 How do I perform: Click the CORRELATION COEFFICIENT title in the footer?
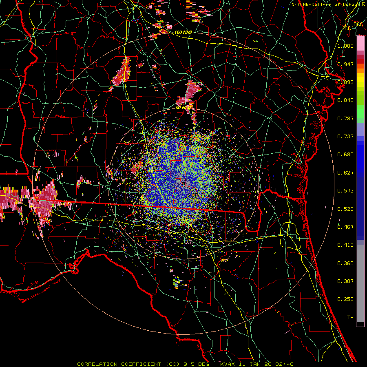[119, 364]
